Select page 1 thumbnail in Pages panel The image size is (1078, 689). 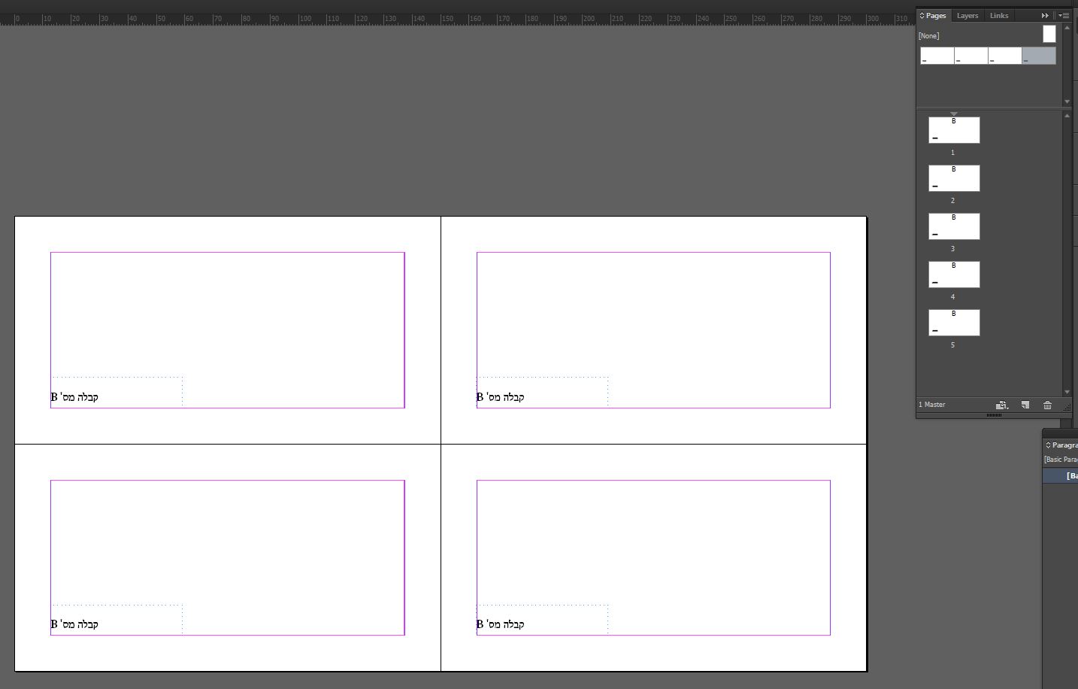coord(954,130)
